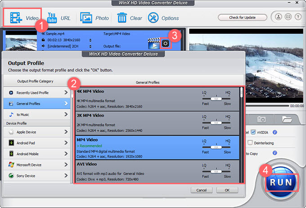
Task: Start conversion with the RUN button
Action: (281, 182)
